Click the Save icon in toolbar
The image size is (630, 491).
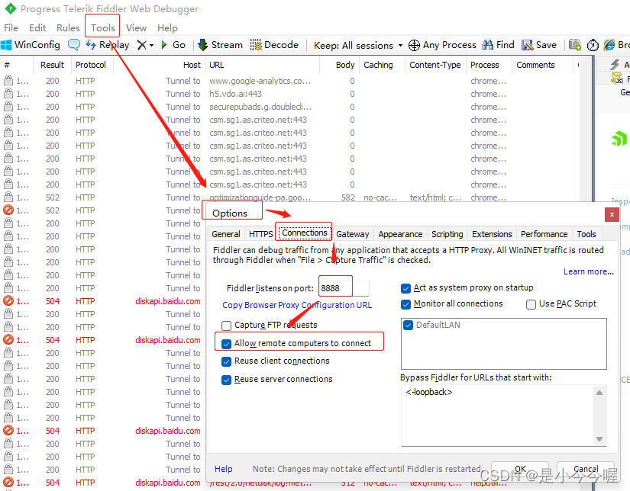(x=527, y=45)
